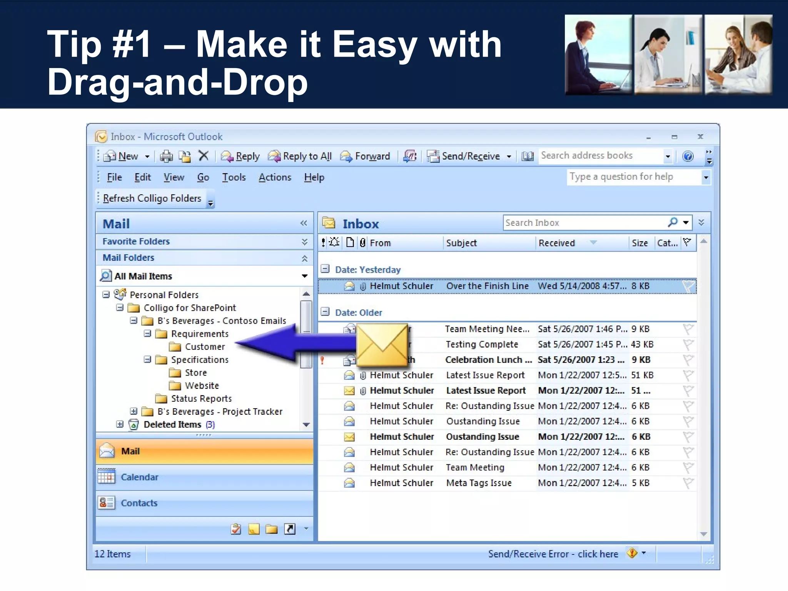This screenshot has width=788, height=591.
Task: Collapse the Mail navigation pane
Action: 304,223
